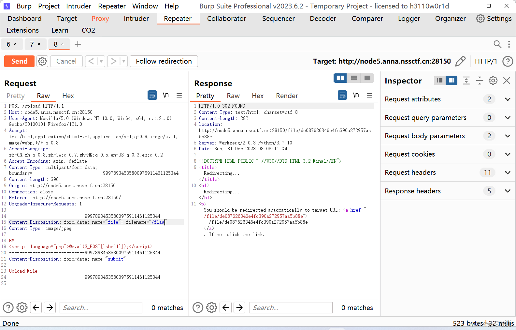
Task: Jump to previous match in Request search
Action: click(x=36, y=307)
